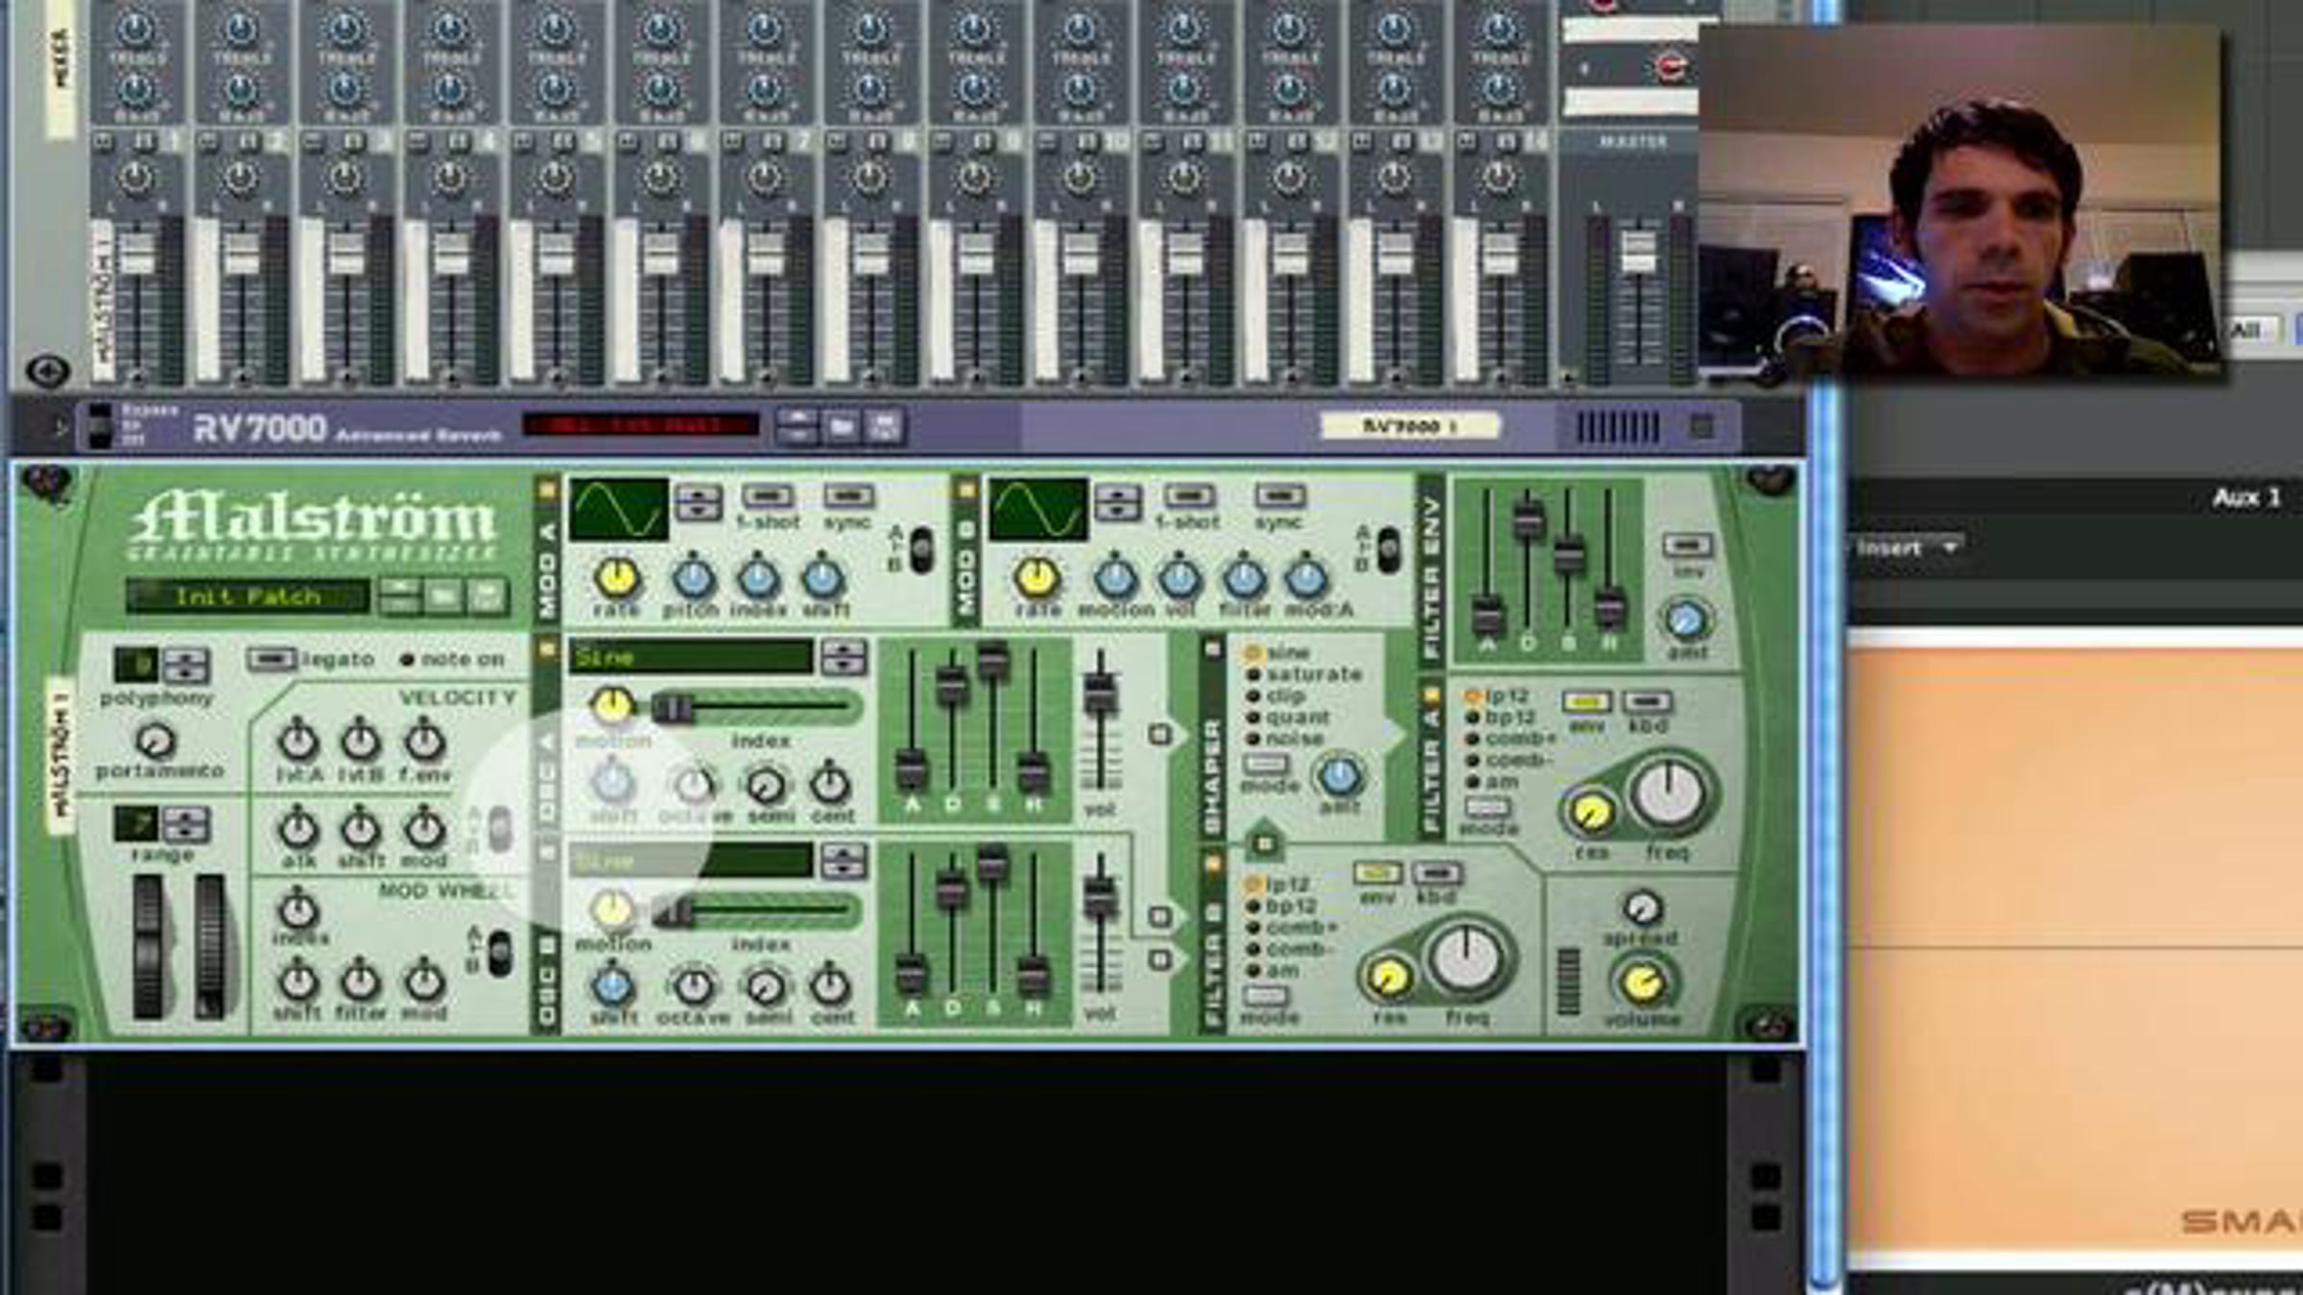Open the Insert dropdown in right panel

1907,548
